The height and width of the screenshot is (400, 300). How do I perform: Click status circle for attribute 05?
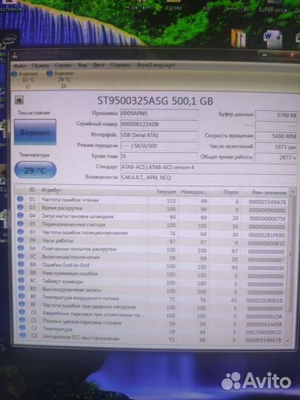tap(21, 224)
